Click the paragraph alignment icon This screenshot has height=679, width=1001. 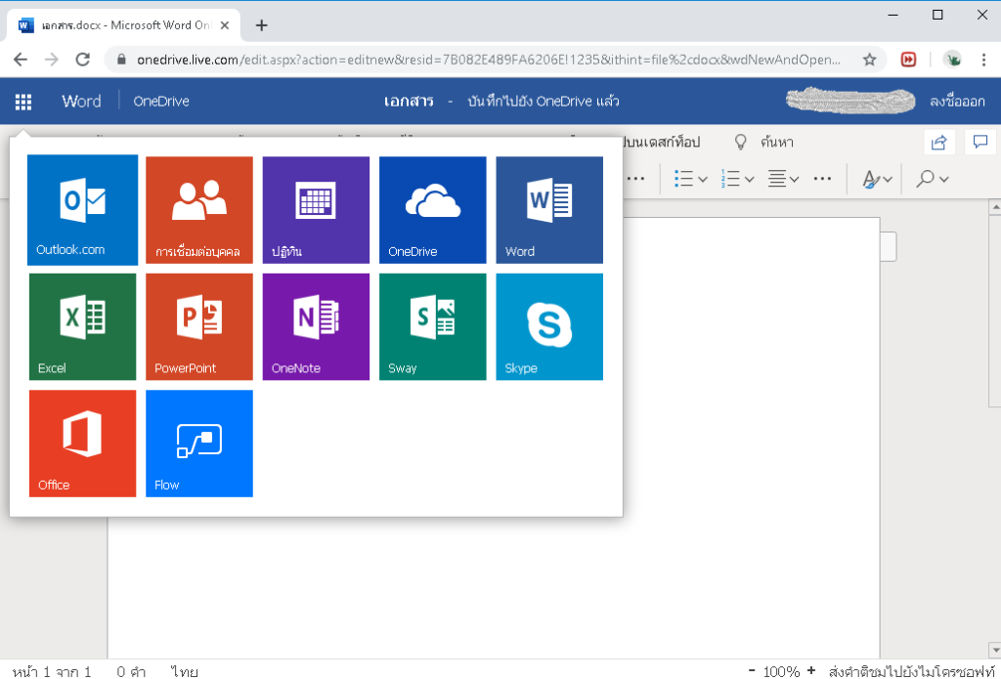(x=776, y=180)
